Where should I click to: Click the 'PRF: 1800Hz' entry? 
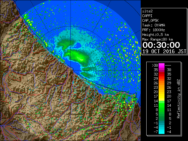(x=154, y=30)
